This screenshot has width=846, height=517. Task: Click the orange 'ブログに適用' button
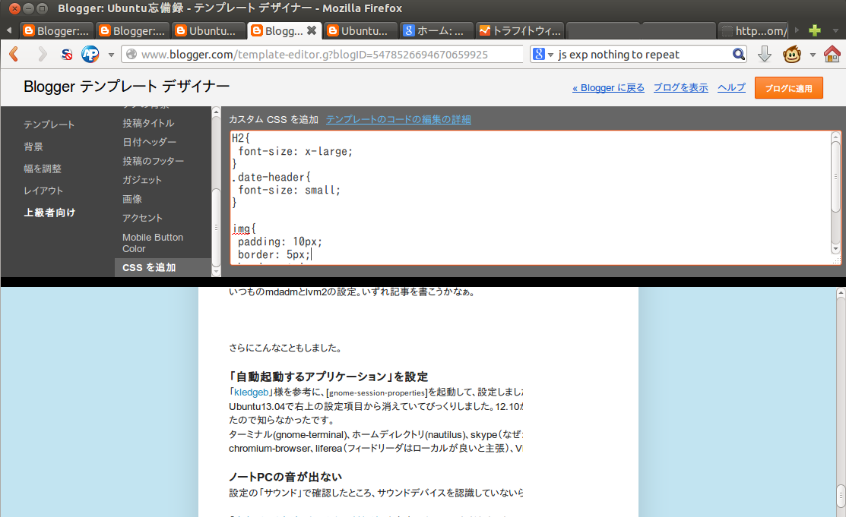(x=788, y=88)
